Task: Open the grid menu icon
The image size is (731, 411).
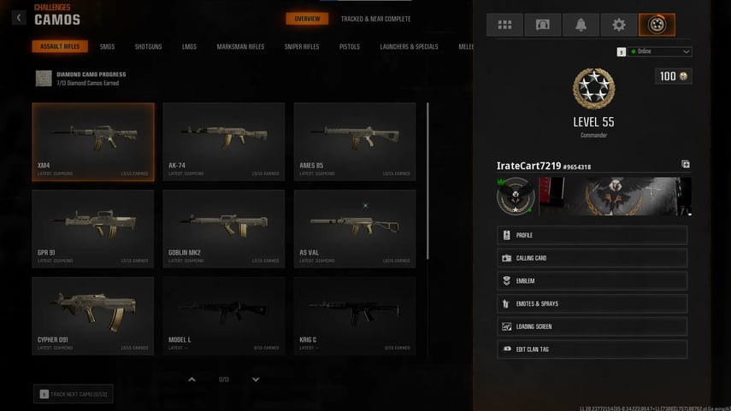Action: pos(504,25)
